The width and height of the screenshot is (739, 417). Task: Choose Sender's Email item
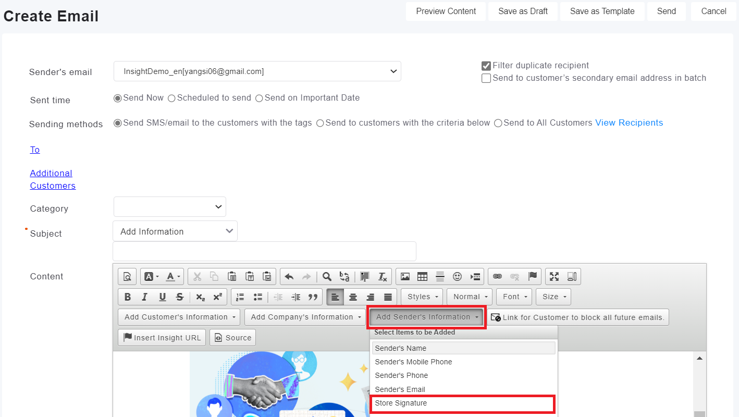464,389
